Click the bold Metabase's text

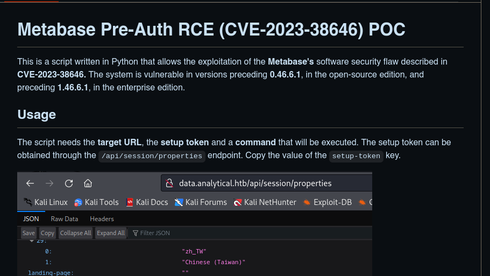click(x=290, y=62)
